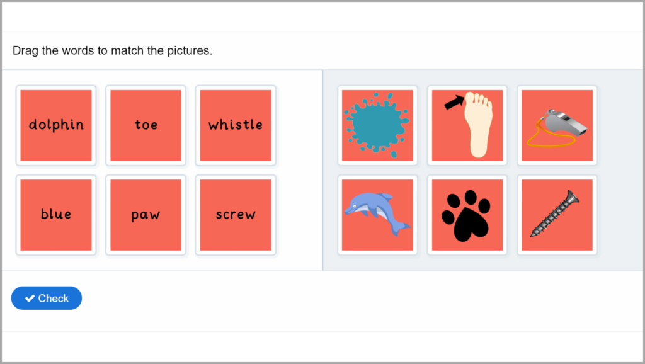Select the 'whistle' word card
Screen dimensions: 645x364
[235, 125]
